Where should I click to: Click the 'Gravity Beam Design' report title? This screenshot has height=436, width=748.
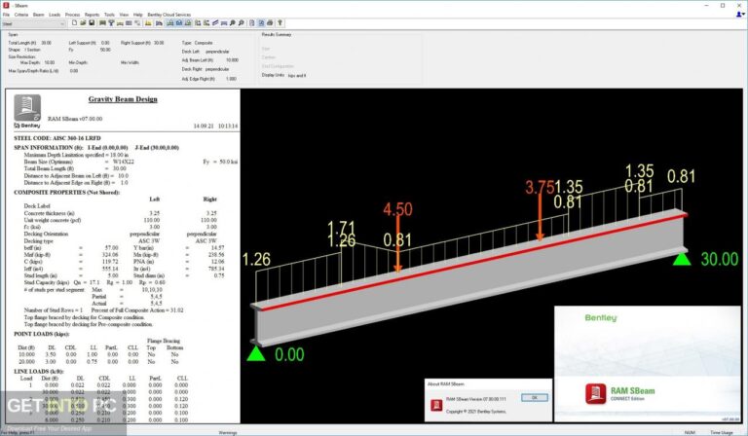click(x=123, y=99)
